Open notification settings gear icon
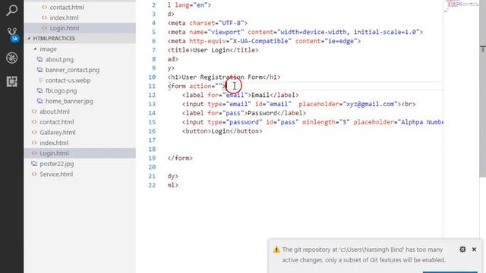 point(462,249)
